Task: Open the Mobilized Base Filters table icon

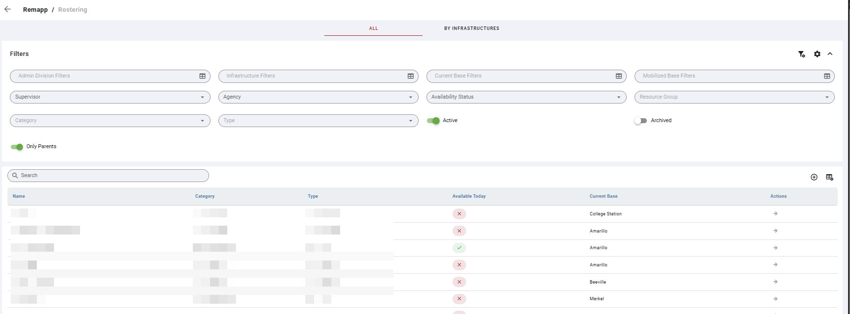Action: pos(827,76)
